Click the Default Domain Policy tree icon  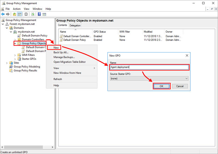click(19, 36)
